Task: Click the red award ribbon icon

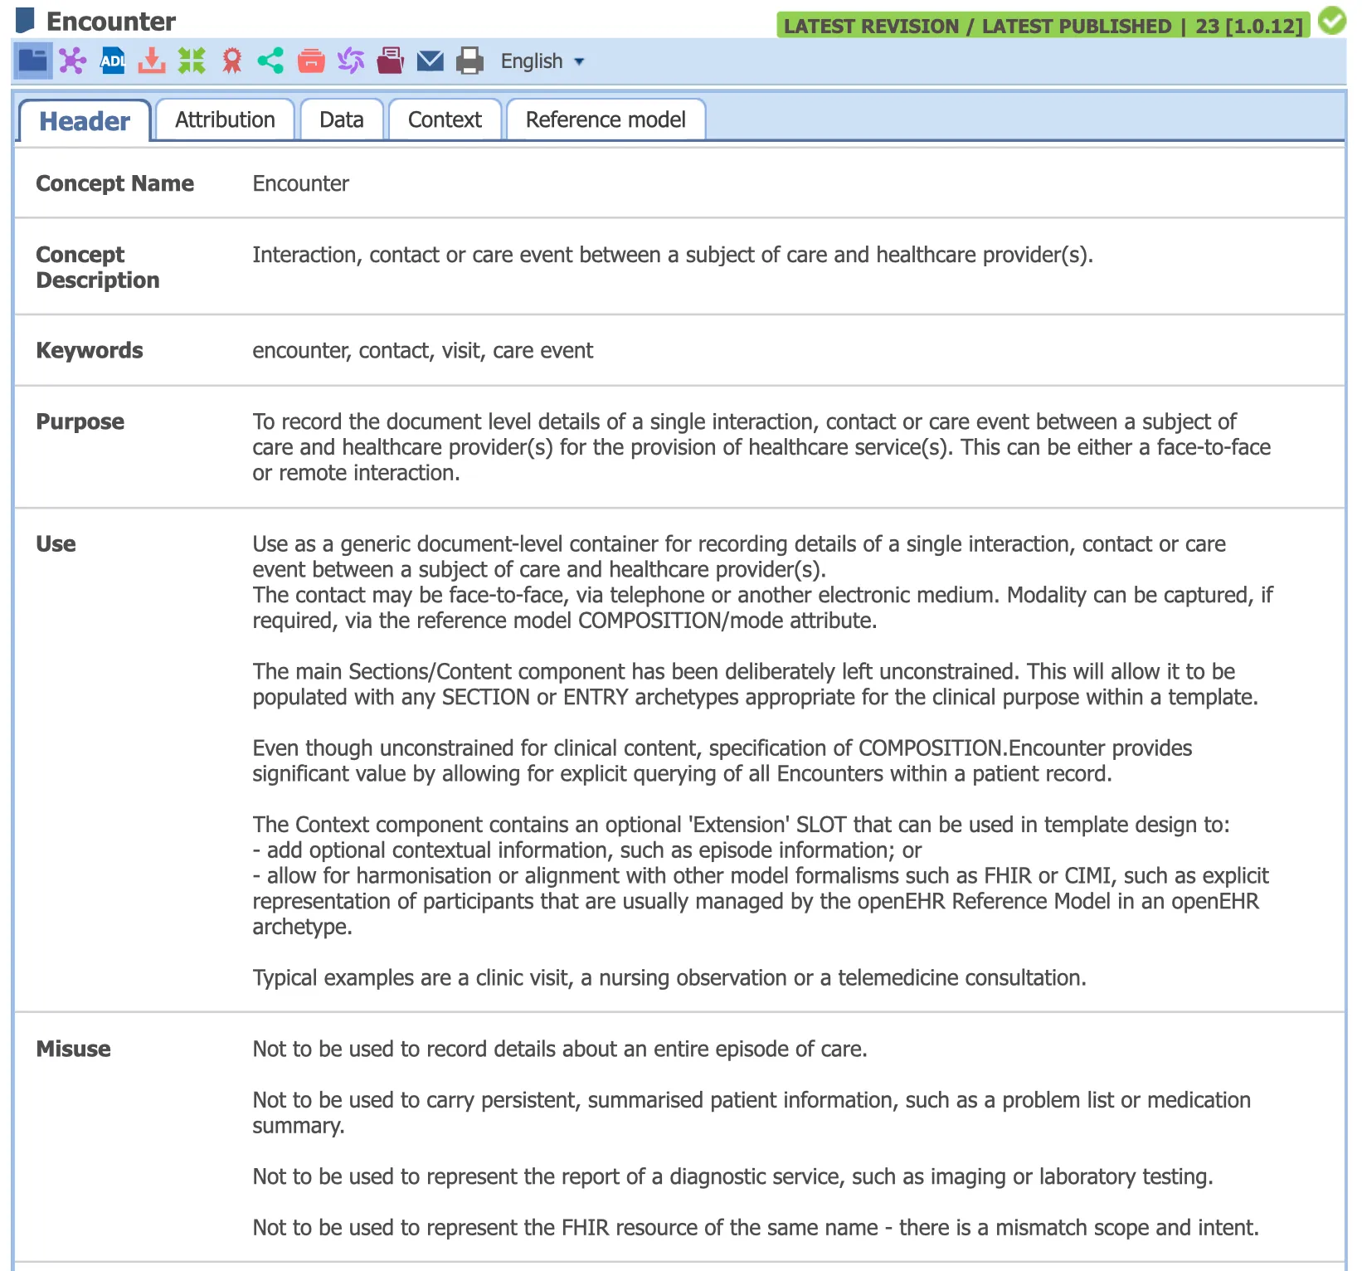Action: click(232, 61)
